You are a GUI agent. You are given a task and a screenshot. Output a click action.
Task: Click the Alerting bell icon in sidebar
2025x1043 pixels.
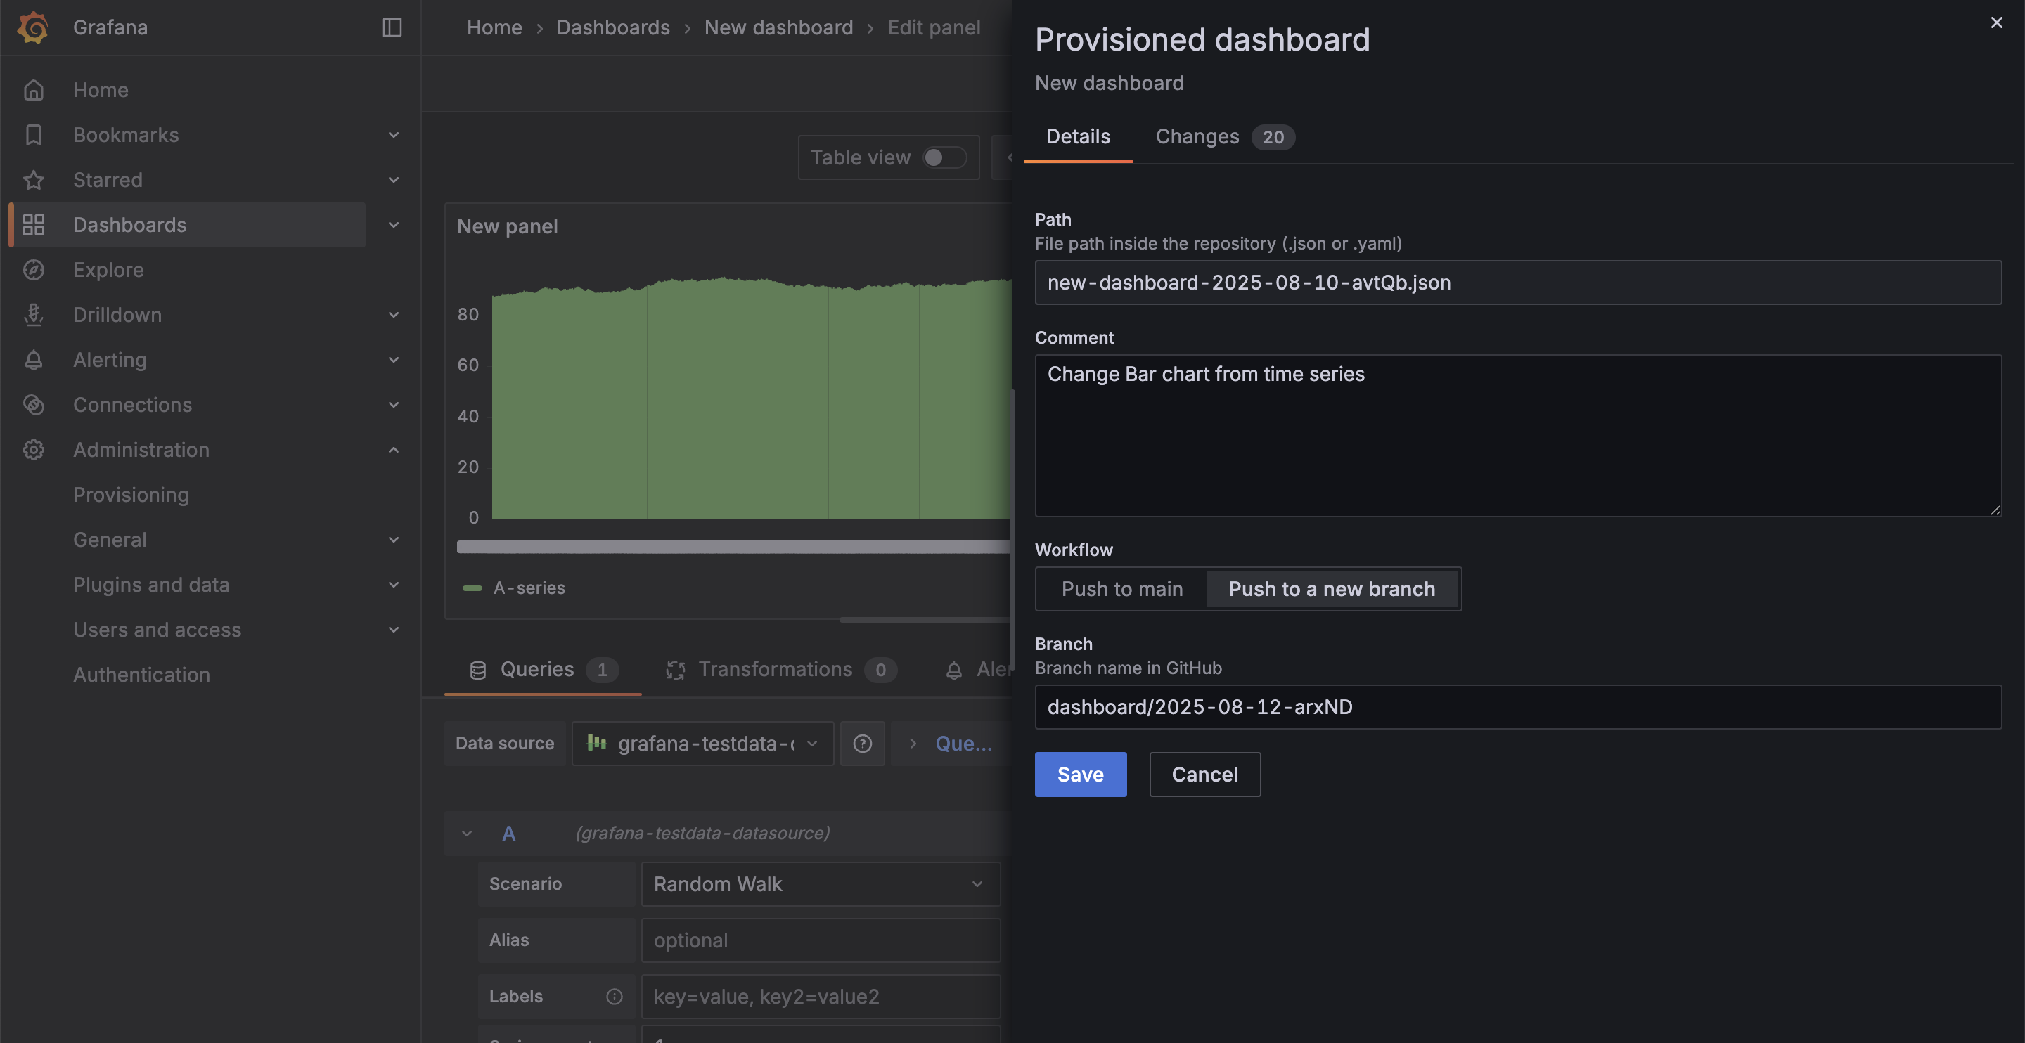click(33, 360)
